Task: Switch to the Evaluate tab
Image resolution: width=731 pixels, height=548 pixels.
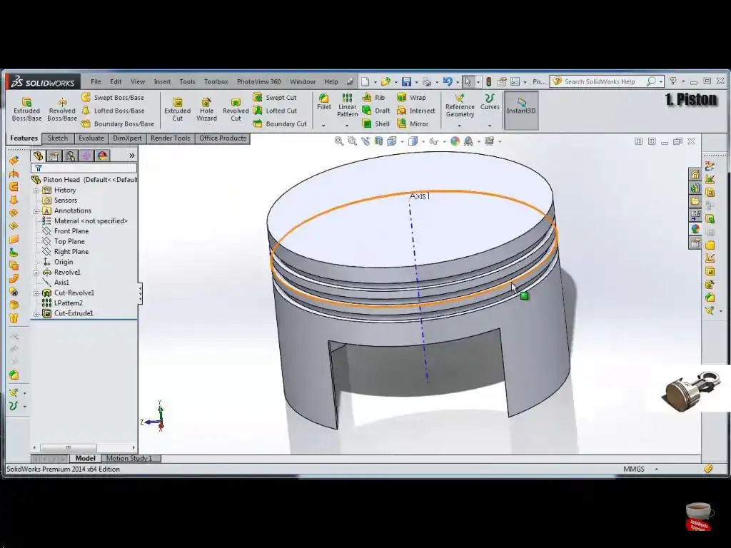Action: (x=91, y=138)
